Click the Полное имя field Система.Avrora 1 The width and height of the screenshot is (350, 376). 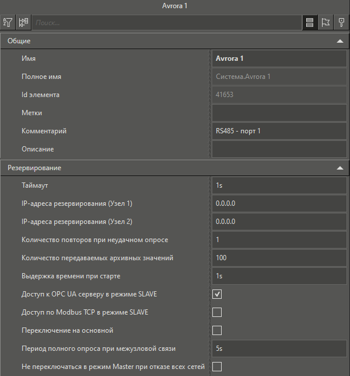click(279, 77)
